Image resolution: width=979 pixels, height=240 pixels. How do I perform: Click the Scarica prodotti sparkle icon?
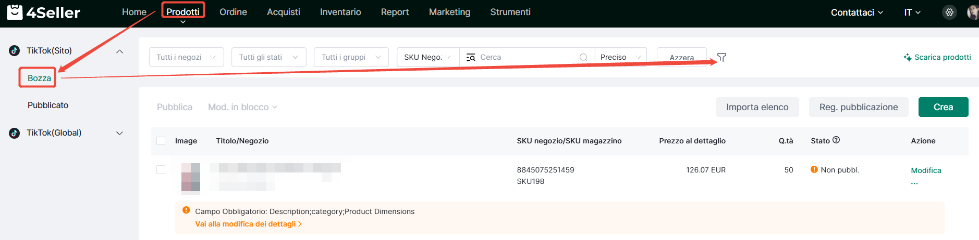[908, 57]
